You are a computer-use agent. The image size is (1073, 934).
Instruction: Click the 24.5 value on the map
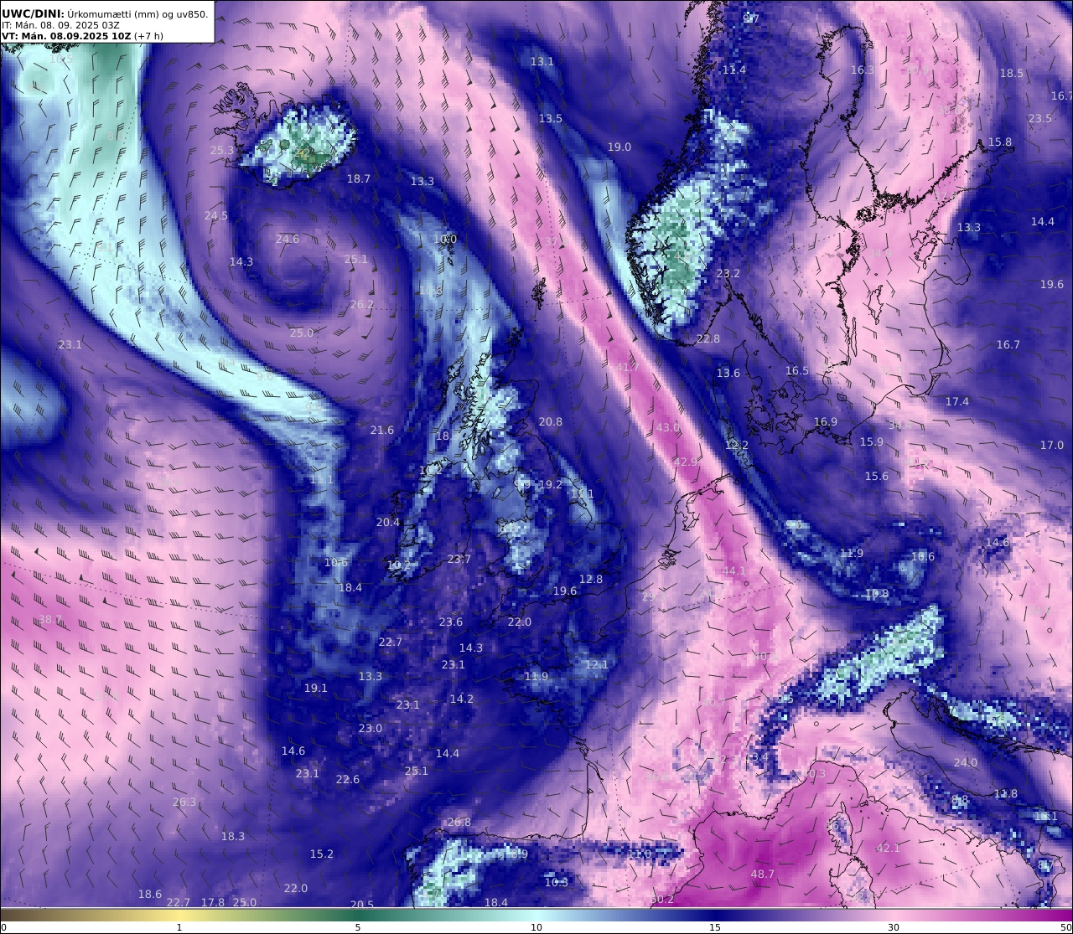pos(216,215)
